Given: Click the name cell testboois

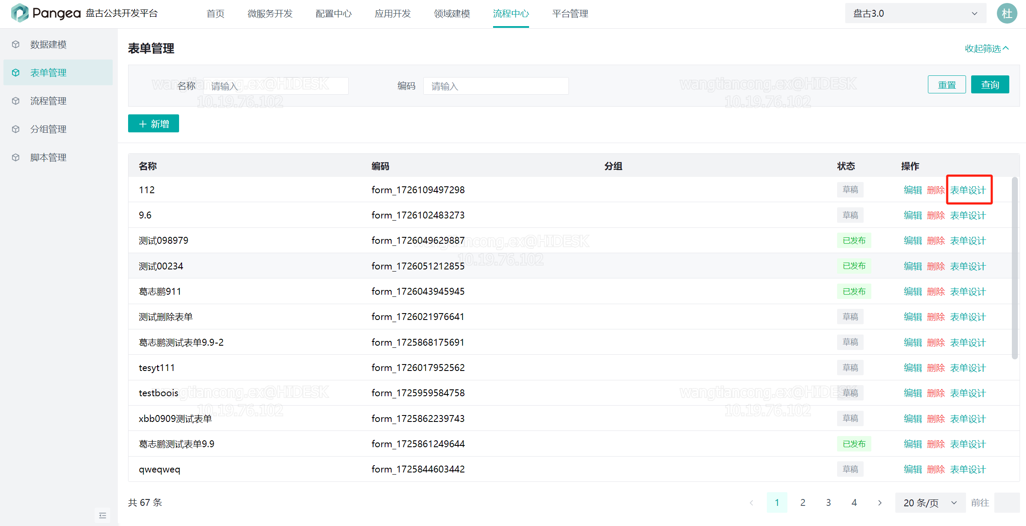Looking at the screenshot, I should point(159,393).
